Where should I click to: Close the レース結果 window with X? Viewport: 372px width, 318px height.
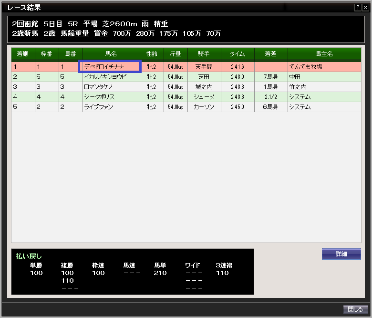pos(365,7)
